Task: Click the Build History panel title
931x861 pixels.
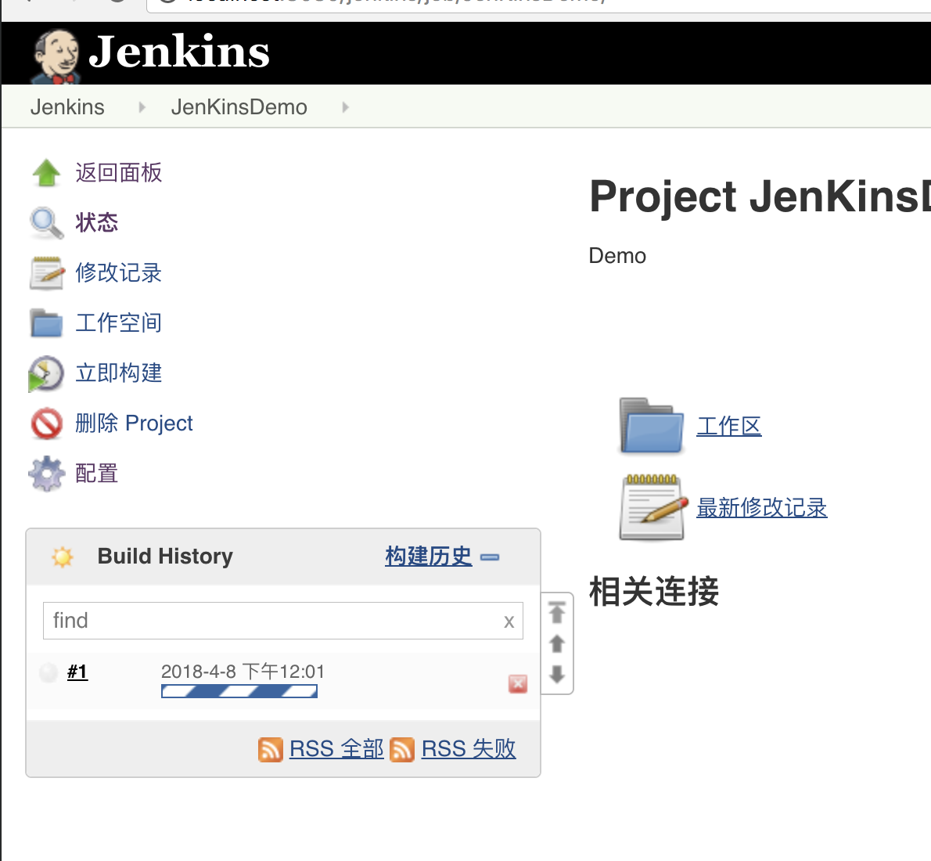Action: tap(165, 557)
